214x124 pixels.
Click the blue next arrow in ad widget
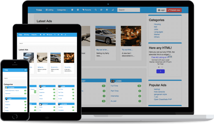(x=160, y=71)
